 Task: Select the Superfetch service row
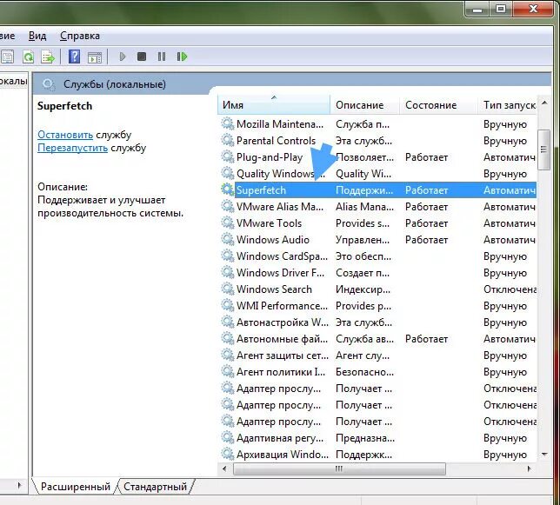click(x=378, y=189)
